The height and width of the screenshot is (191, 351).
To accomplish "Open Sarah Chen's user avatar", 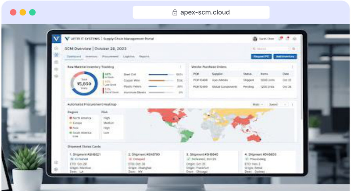I will [x=255, y=39].
